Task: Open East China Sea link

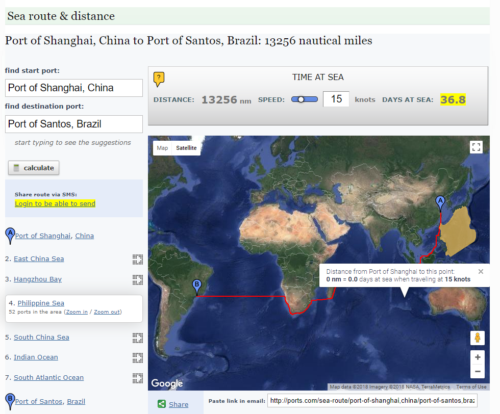Action: 39,259
